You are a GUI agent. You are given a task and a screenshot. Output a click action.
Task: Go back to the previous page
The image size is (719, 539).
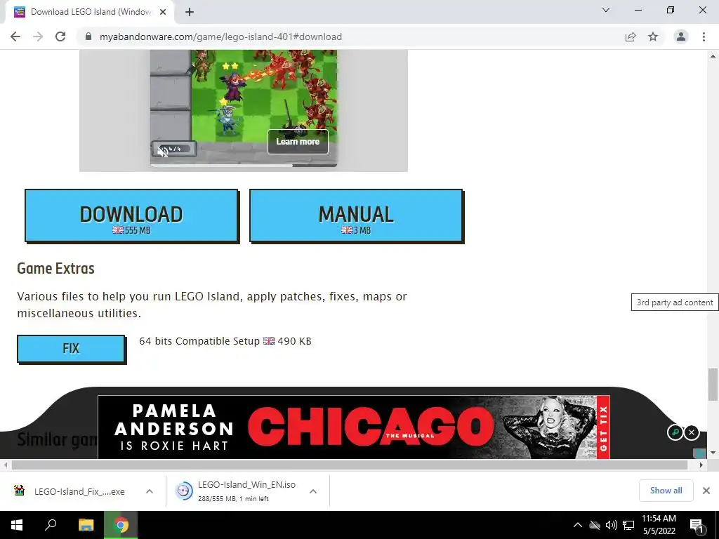[15, 36]
